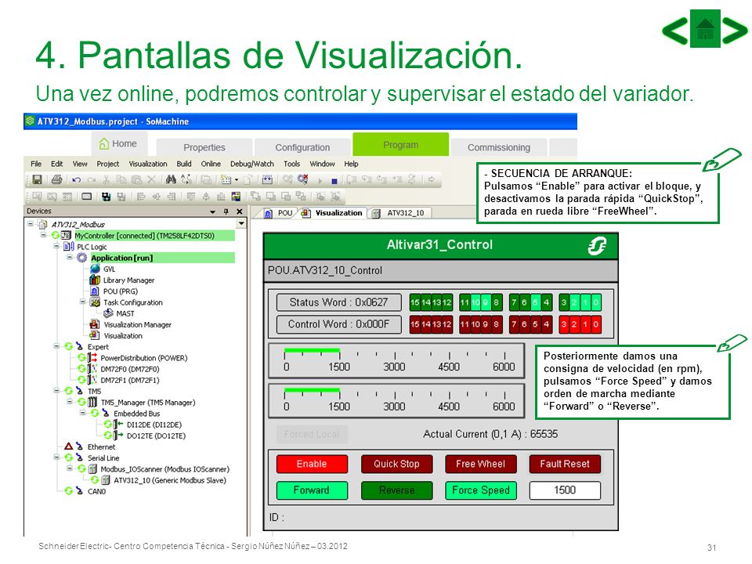
Task: Toggle the Quick Stop button
Action: (396, 464)
